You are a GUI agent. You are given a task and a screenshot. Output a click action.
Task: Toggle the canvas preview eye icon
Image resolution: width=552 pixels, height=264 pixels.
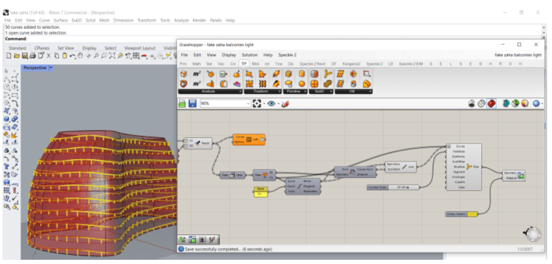(x=272, y=104)
